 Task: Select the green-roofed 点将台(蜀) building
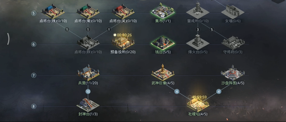[88, 12]
